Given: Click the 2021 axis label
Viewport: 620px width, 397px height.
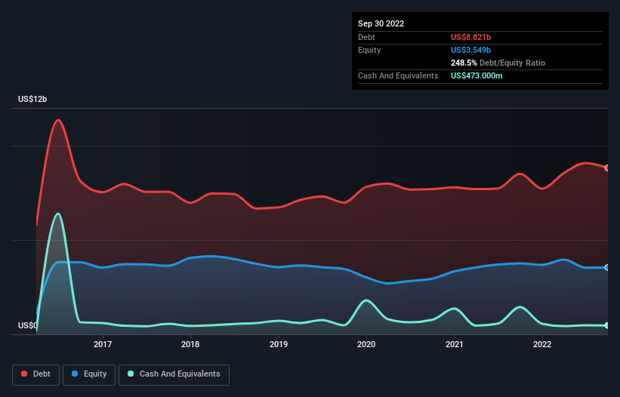Looking at the screenshot, I should click(x=455, y=344).
